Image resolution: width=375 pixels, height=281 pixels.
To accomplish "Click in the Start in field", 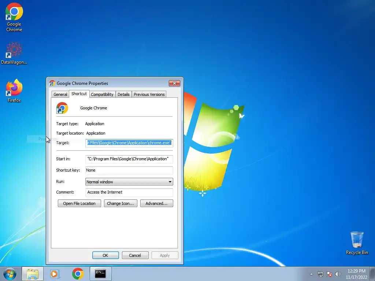I will pos(129,159).
